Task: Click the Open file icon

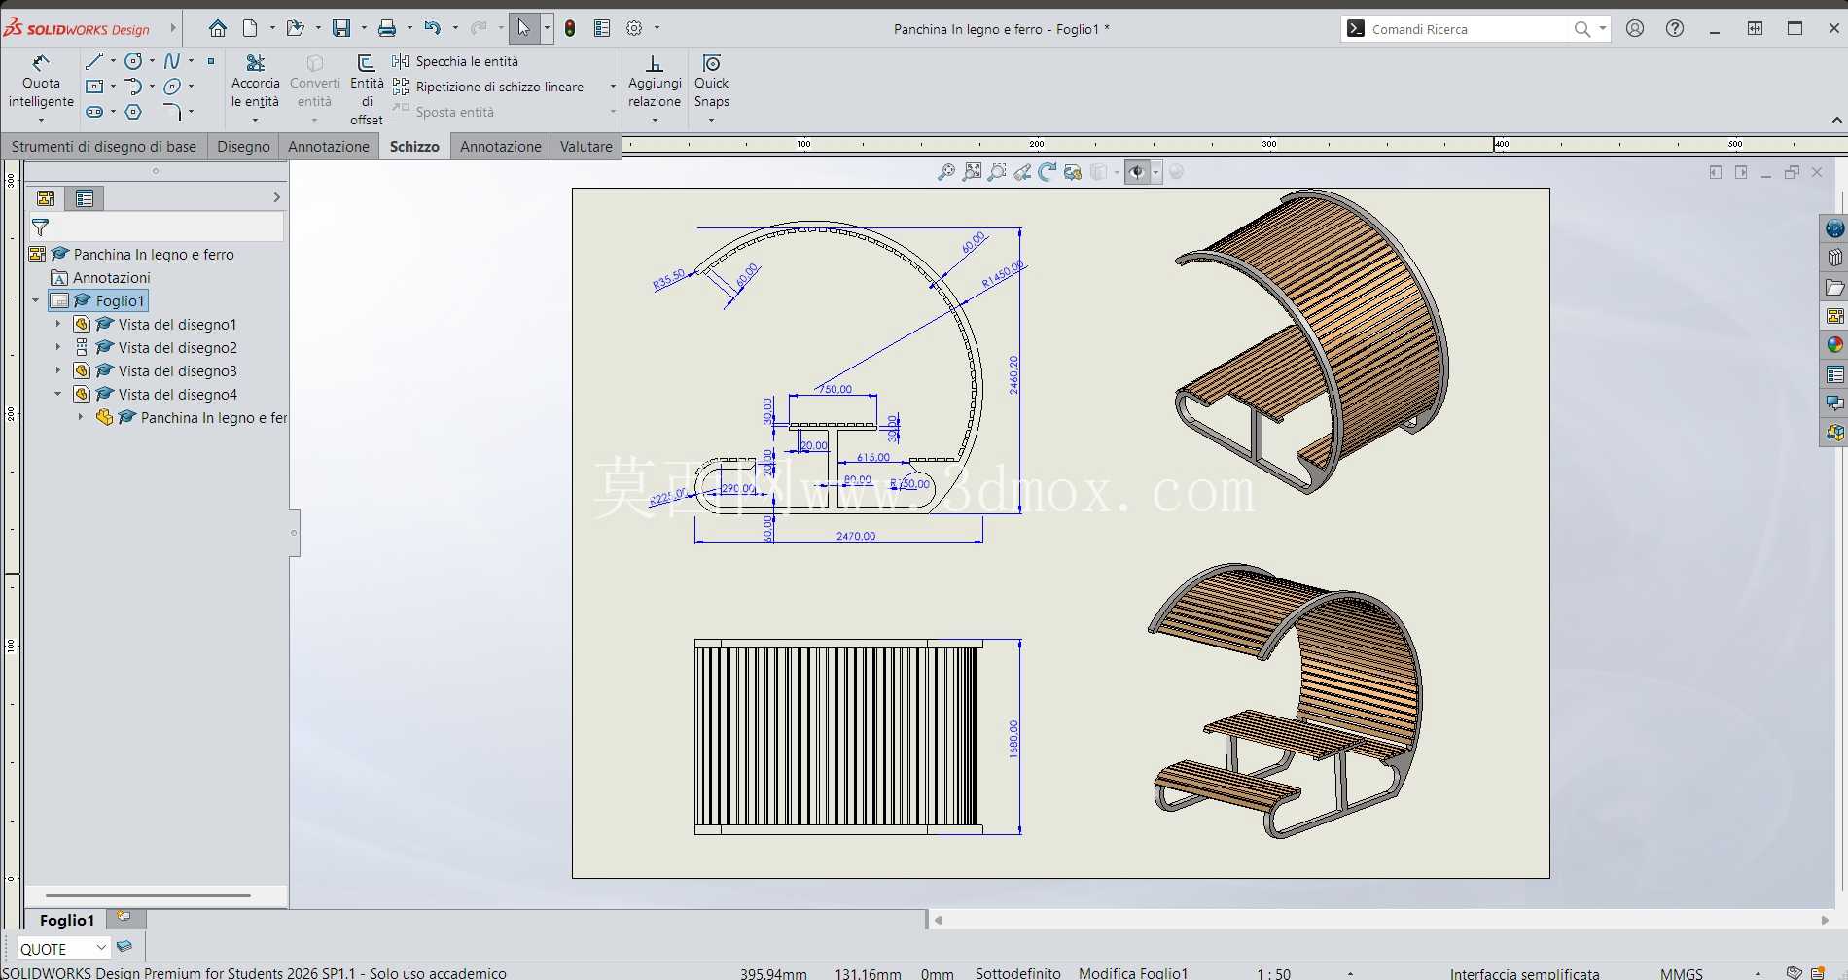Action: (x=296, y=28)
